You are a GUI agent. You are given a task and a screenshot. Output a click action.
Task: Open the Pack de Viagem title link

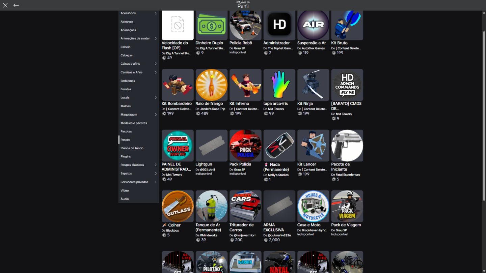[346, 225]
